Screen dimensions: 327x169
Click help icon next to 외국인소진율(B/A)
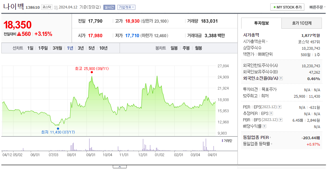(281, 78)
